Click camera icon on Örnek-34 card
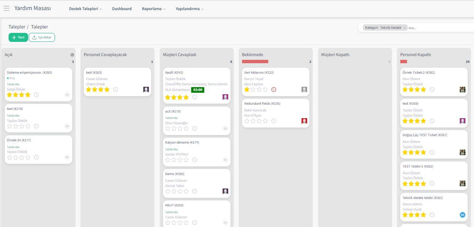 tap(67, 157)
